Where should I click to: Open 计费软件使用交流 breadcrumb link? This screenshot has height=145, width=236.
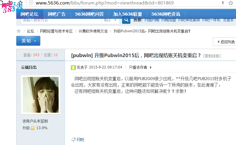(93, 31)
